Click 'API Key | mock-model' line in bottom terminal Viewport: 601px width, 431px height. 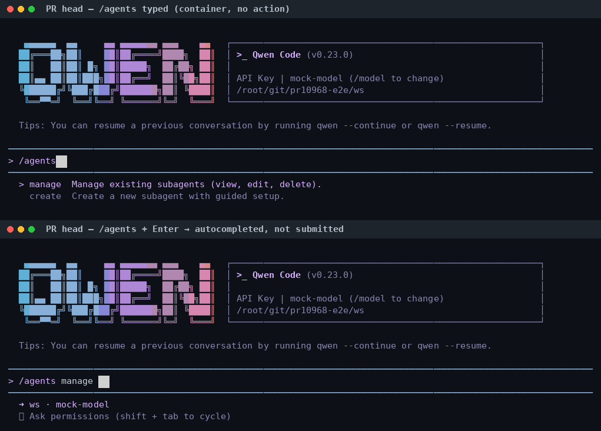click(340, 299)
